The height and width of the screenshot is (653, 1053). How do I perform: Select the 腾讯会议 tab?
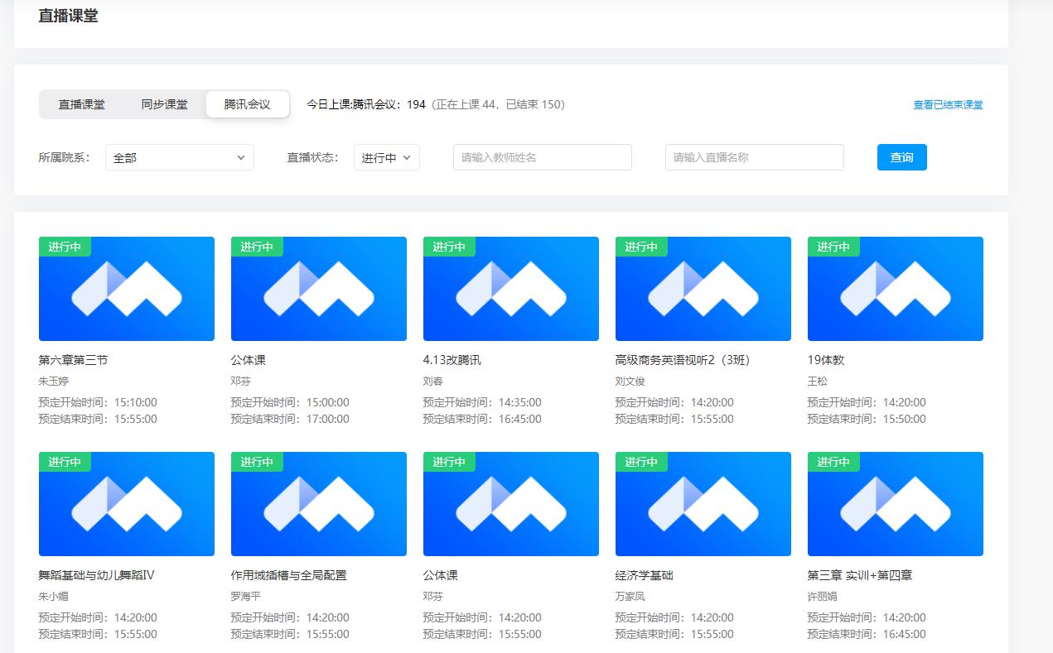point(248,104)
